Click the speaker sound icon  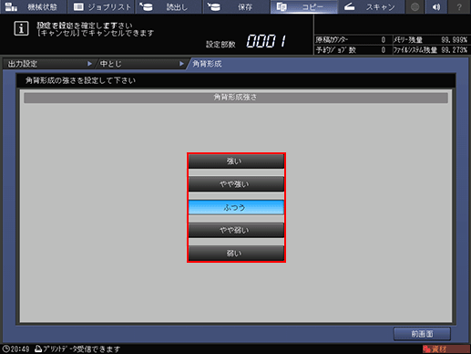(436, 6)
